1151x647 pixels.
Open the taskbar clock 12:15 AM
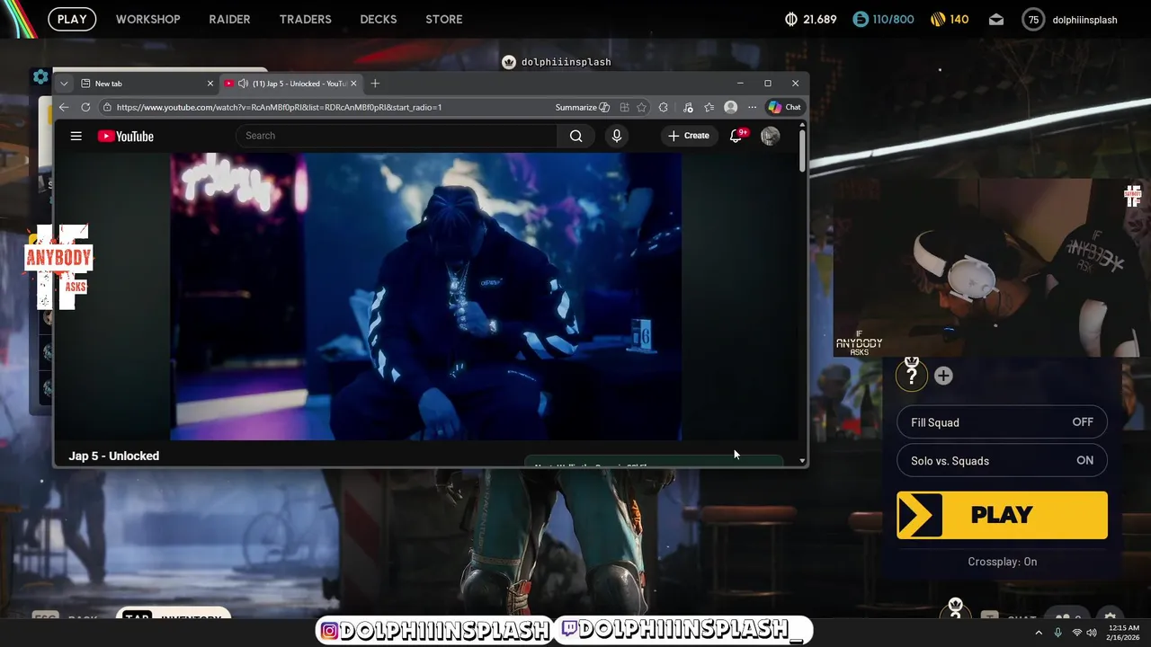pos(1124,633)
